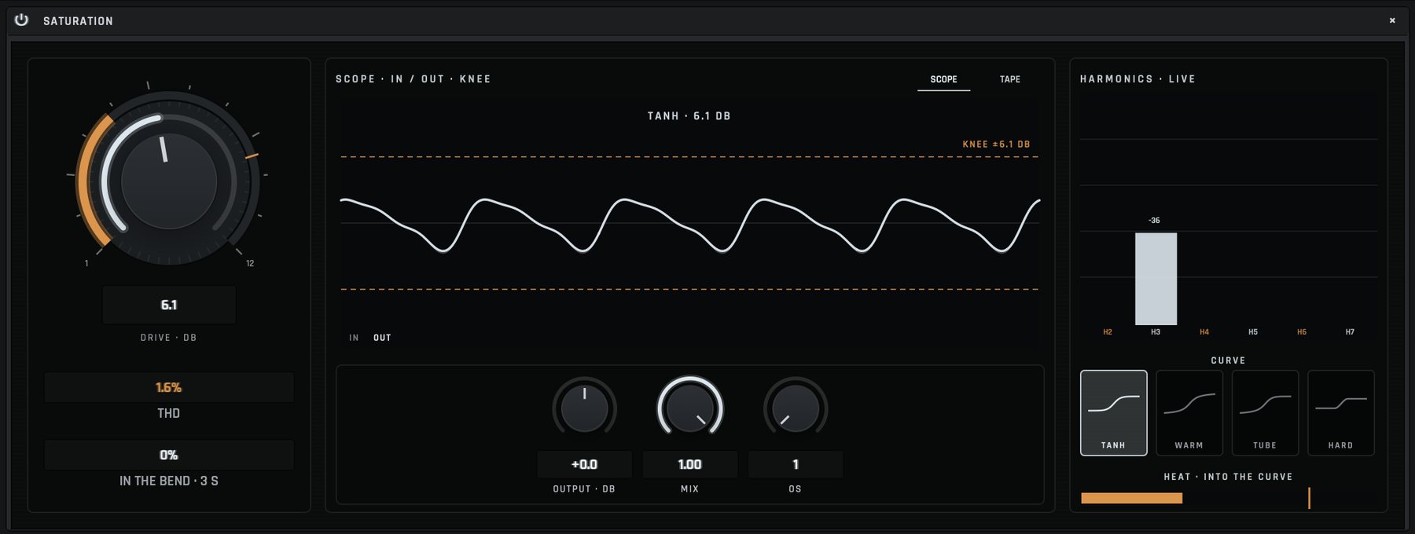Click the waveform scope display

point(689,224)
